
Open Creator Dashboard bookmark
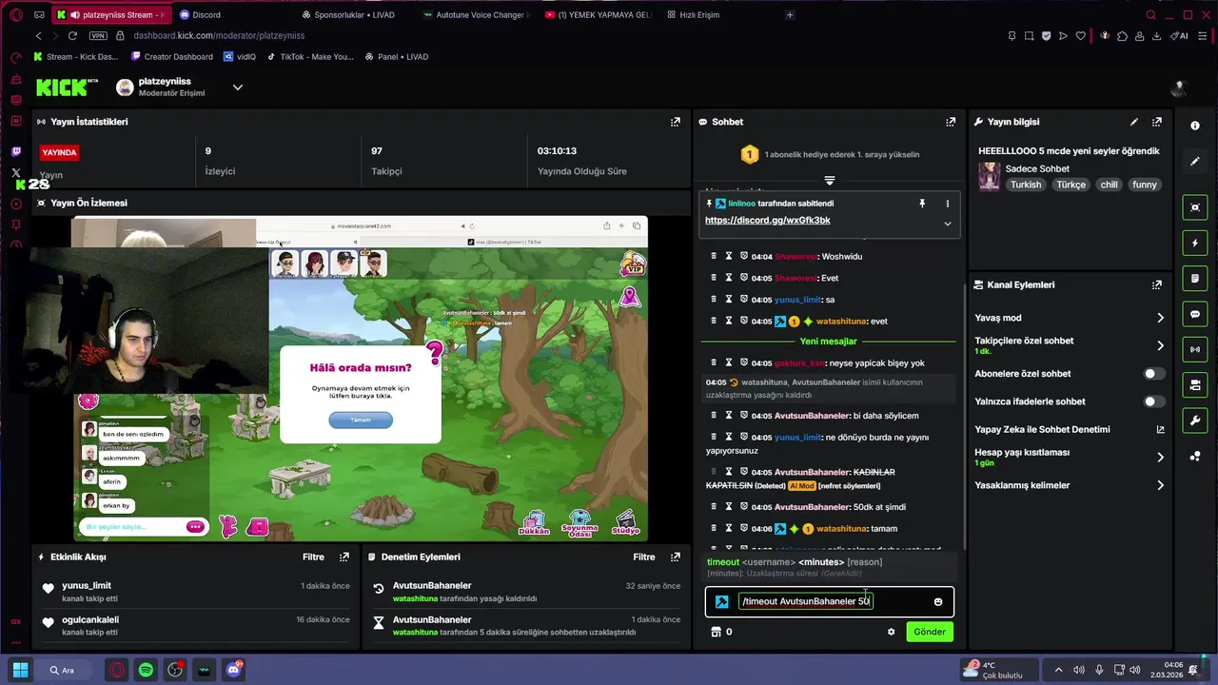point(171,56)
